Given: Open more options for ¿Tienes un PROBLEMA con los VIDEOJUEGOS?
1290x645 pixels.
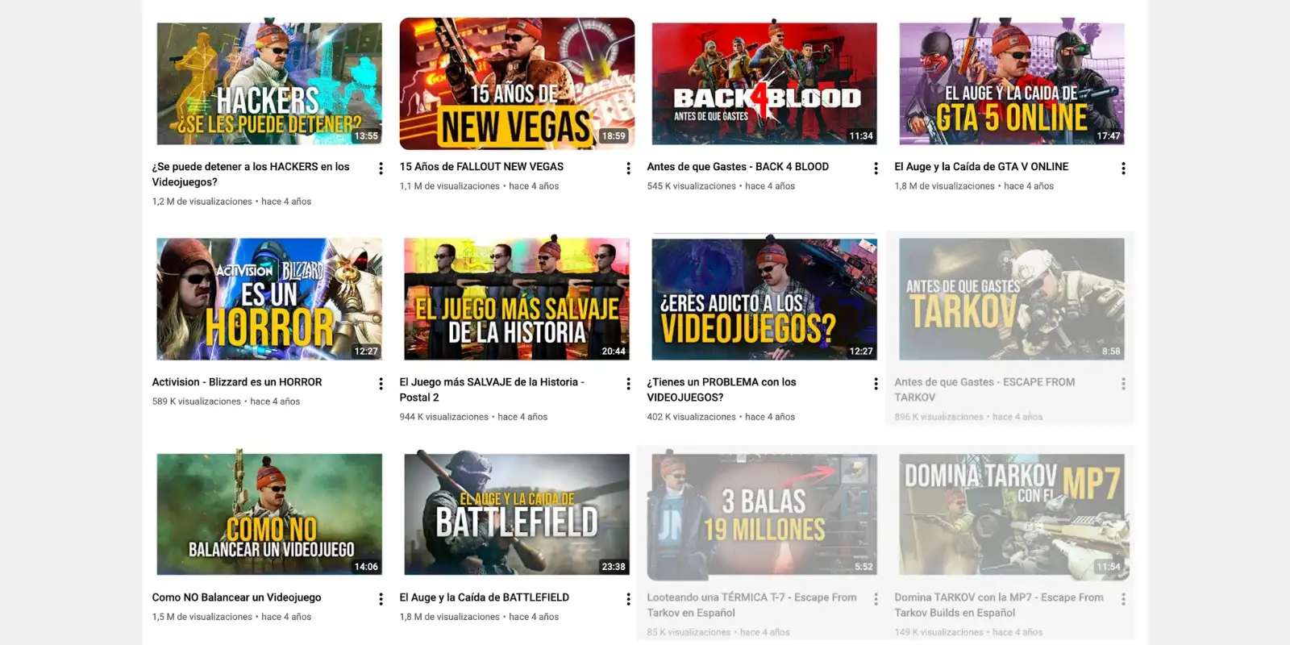Looking at the screenshot, I should (x=876, y=384).
